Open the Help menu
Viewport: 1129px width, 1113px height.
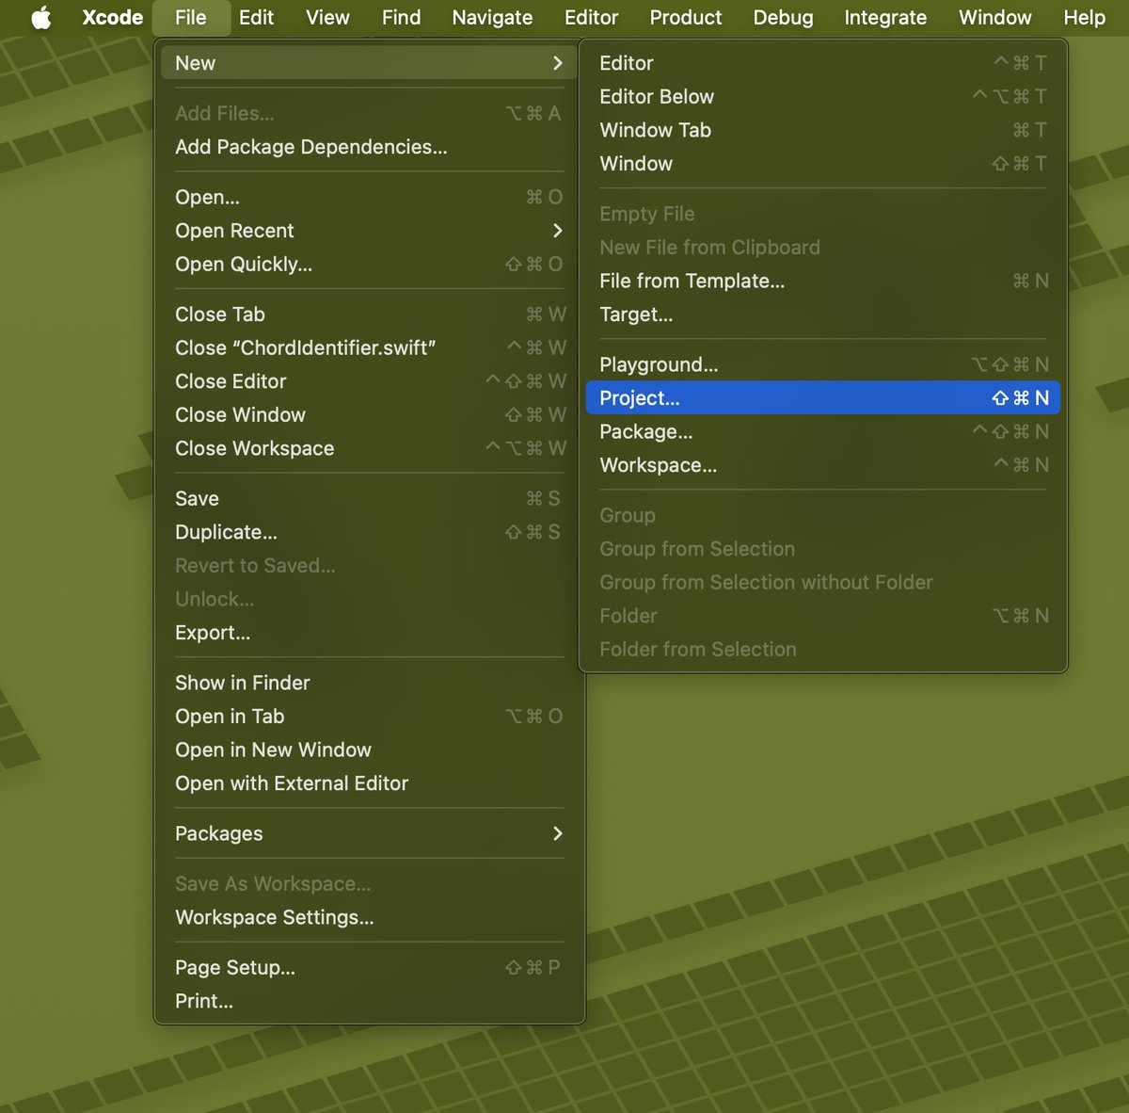tap(1084, 18)
